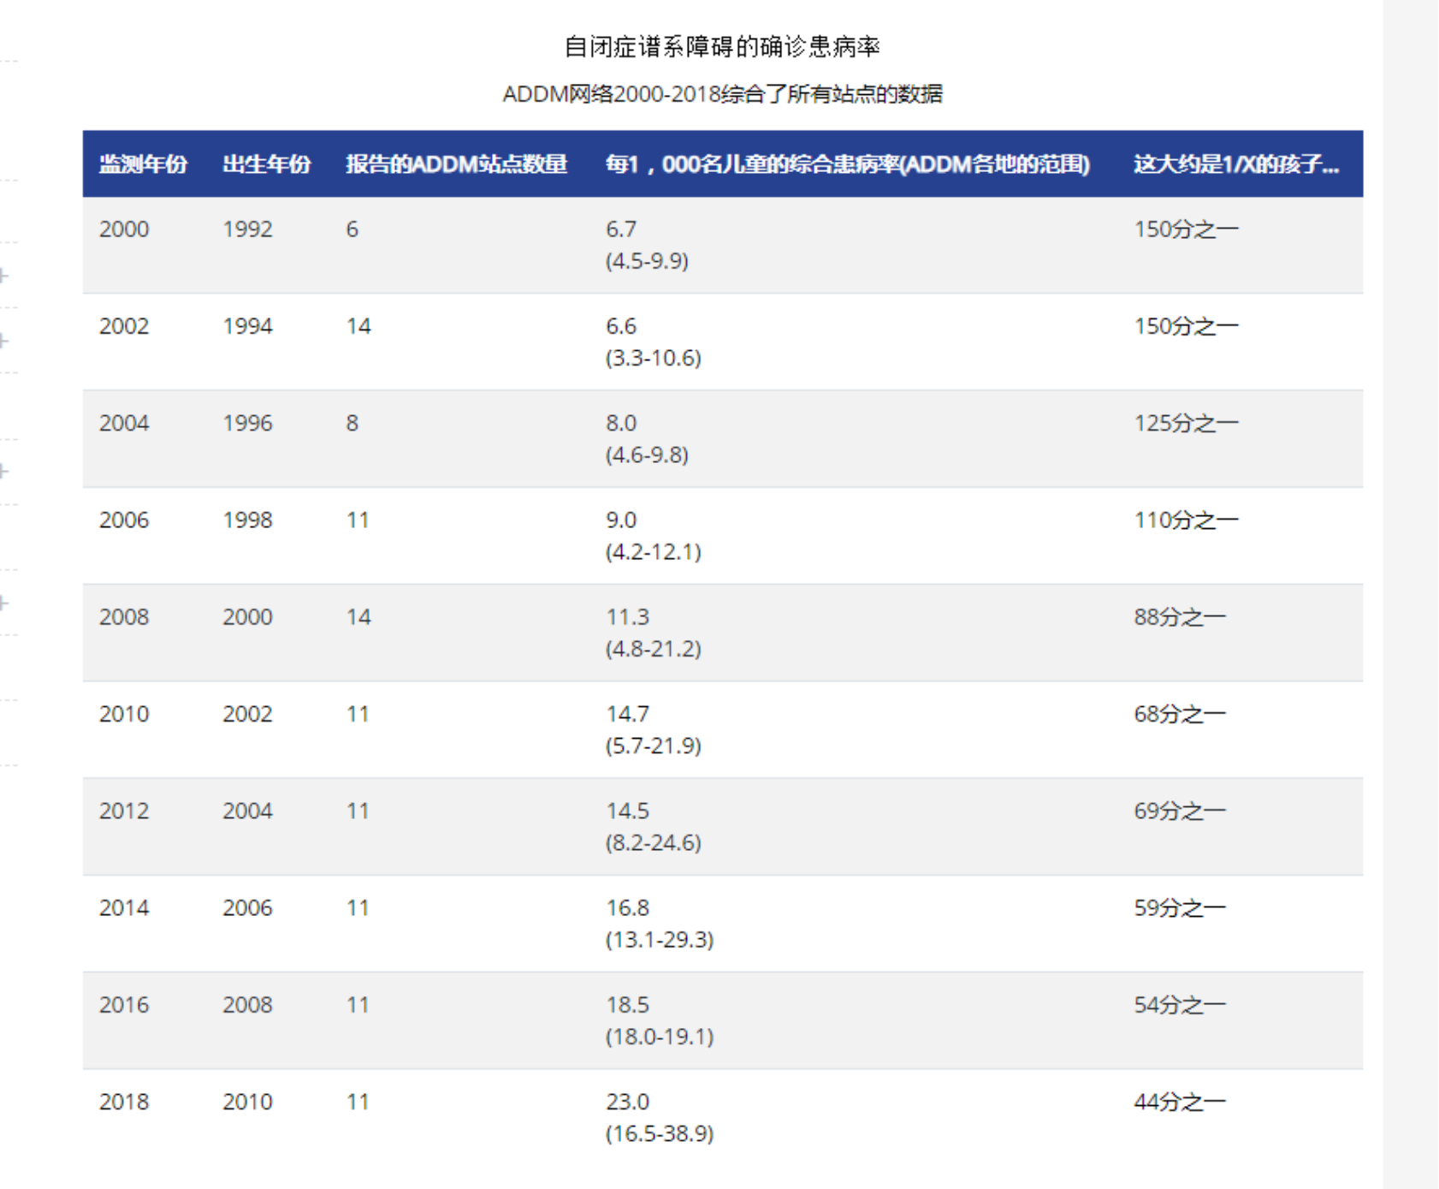Click the 44分之一 cell
The height and width of the screenshot is (1189, 1439).
pyautogui.click(x=1180, y=1102)
